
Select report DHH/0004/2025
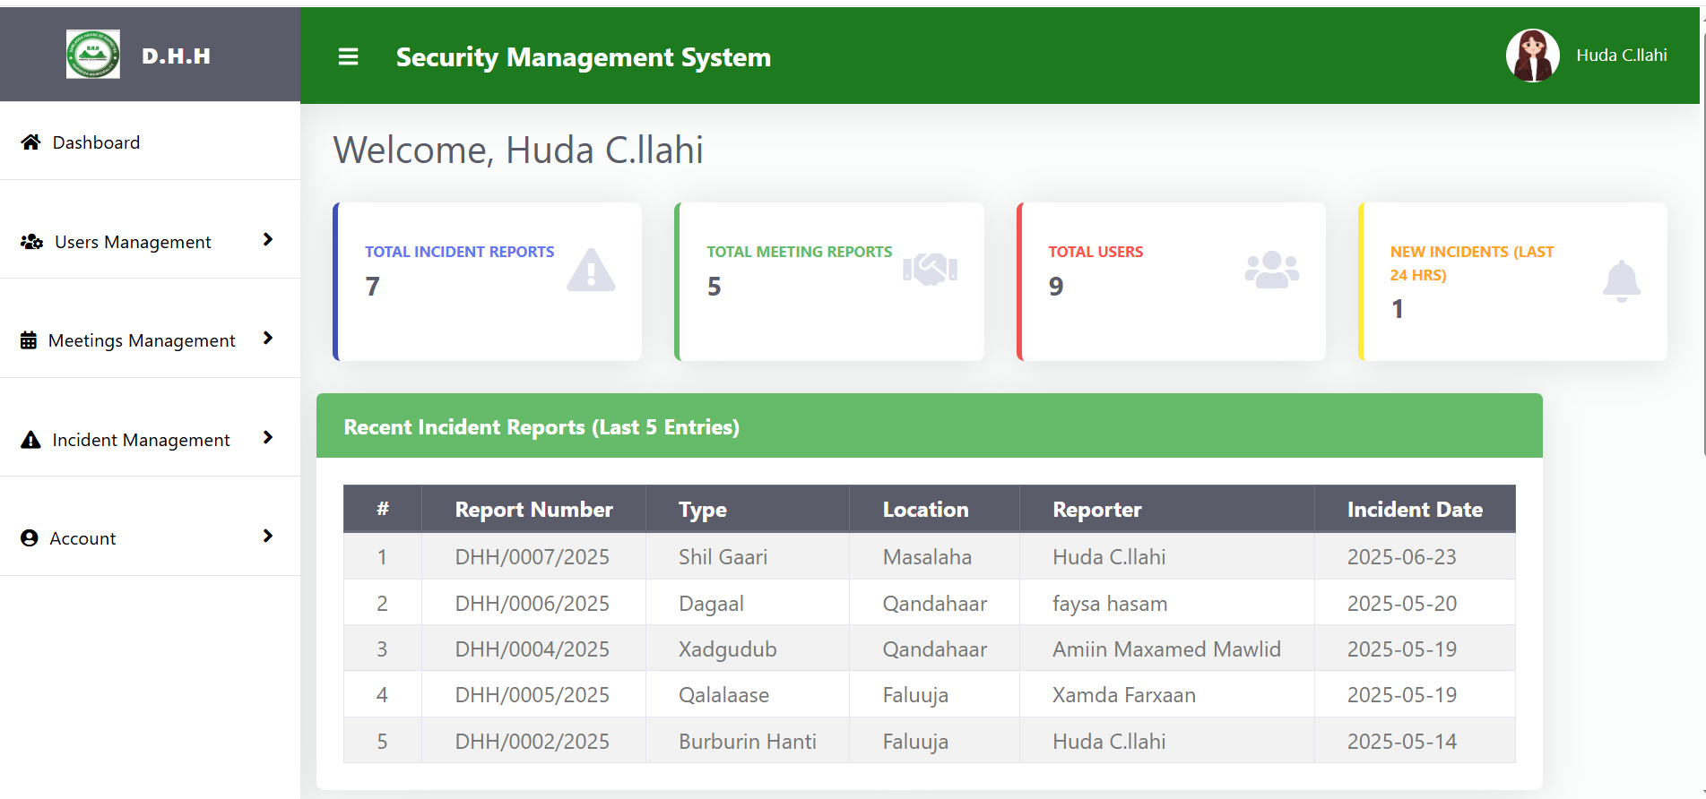(x=533, y=649)
